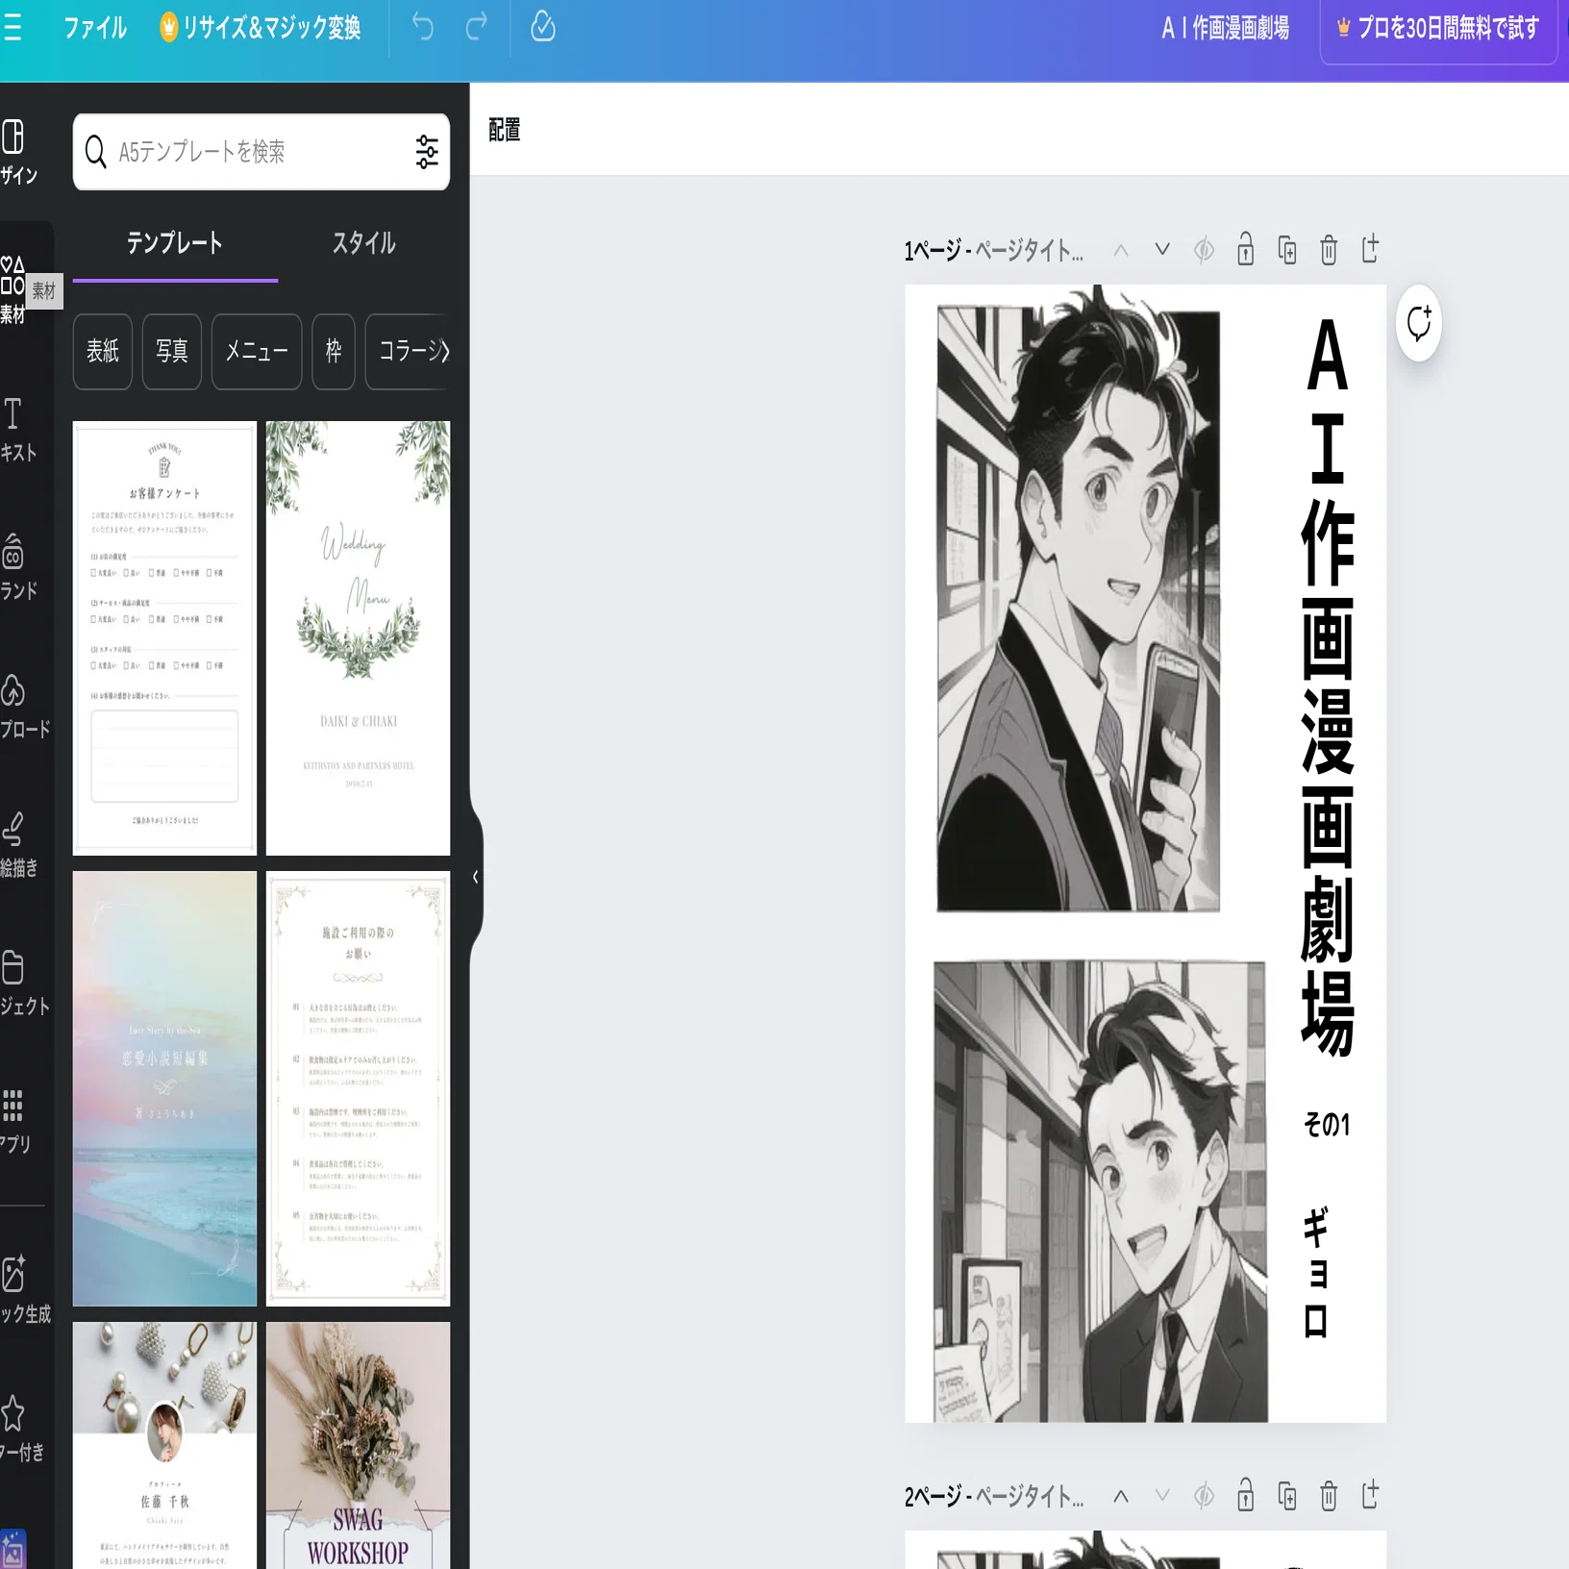The image size is (1569, 1569).
Task: Select the ギョロ vertical text
Action: 1316,1273
